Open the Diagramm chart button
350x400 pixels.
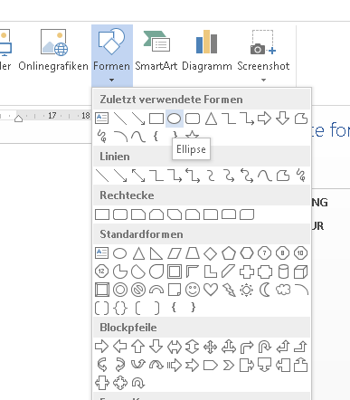[x=207, y=50]
